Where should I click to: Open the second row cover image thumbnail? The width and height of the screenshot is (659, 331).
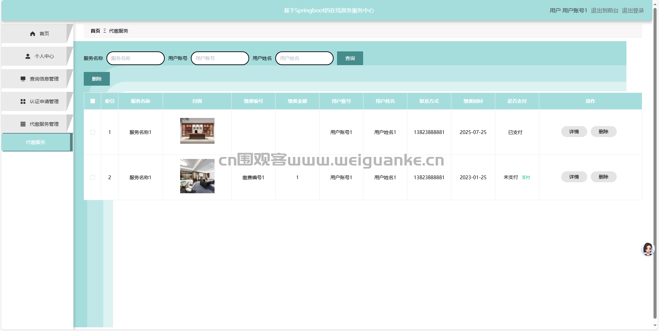(197, 176)
